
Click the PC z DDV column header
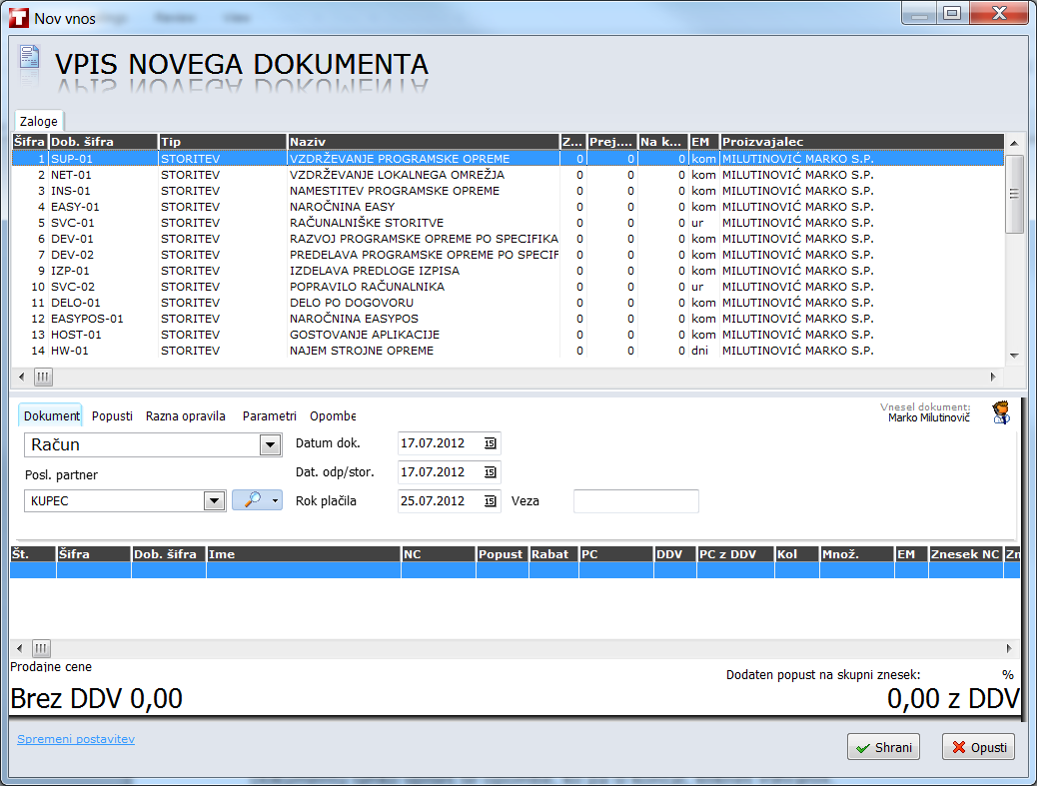(735, 554)
